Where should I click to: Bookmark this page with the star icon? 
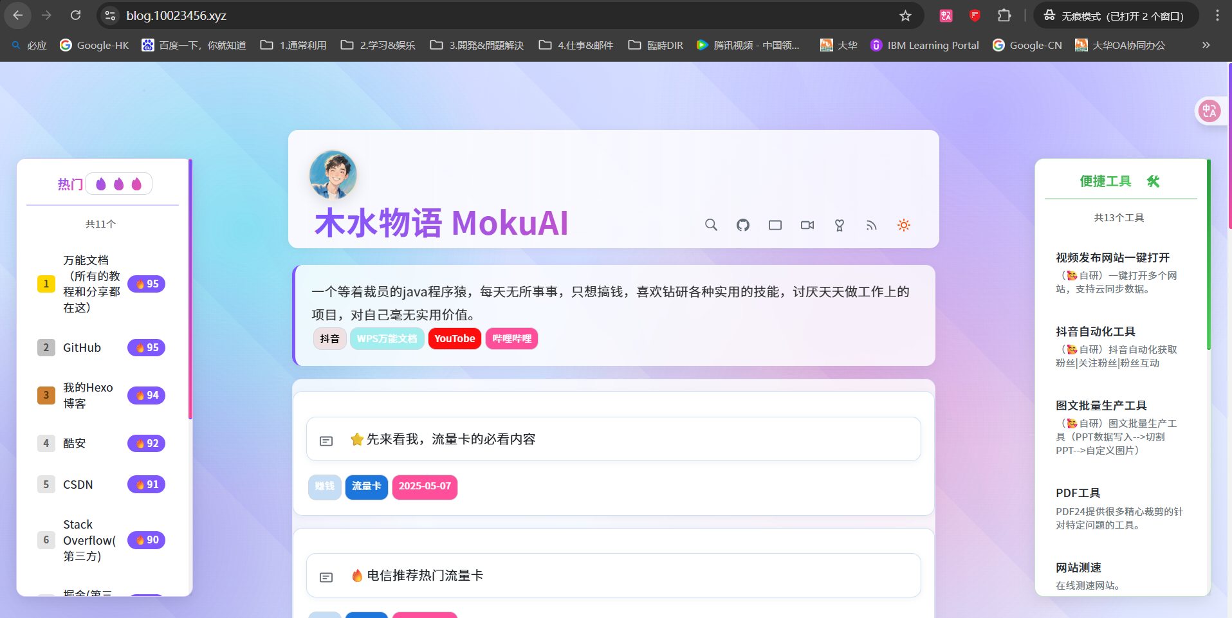point(905,16)
